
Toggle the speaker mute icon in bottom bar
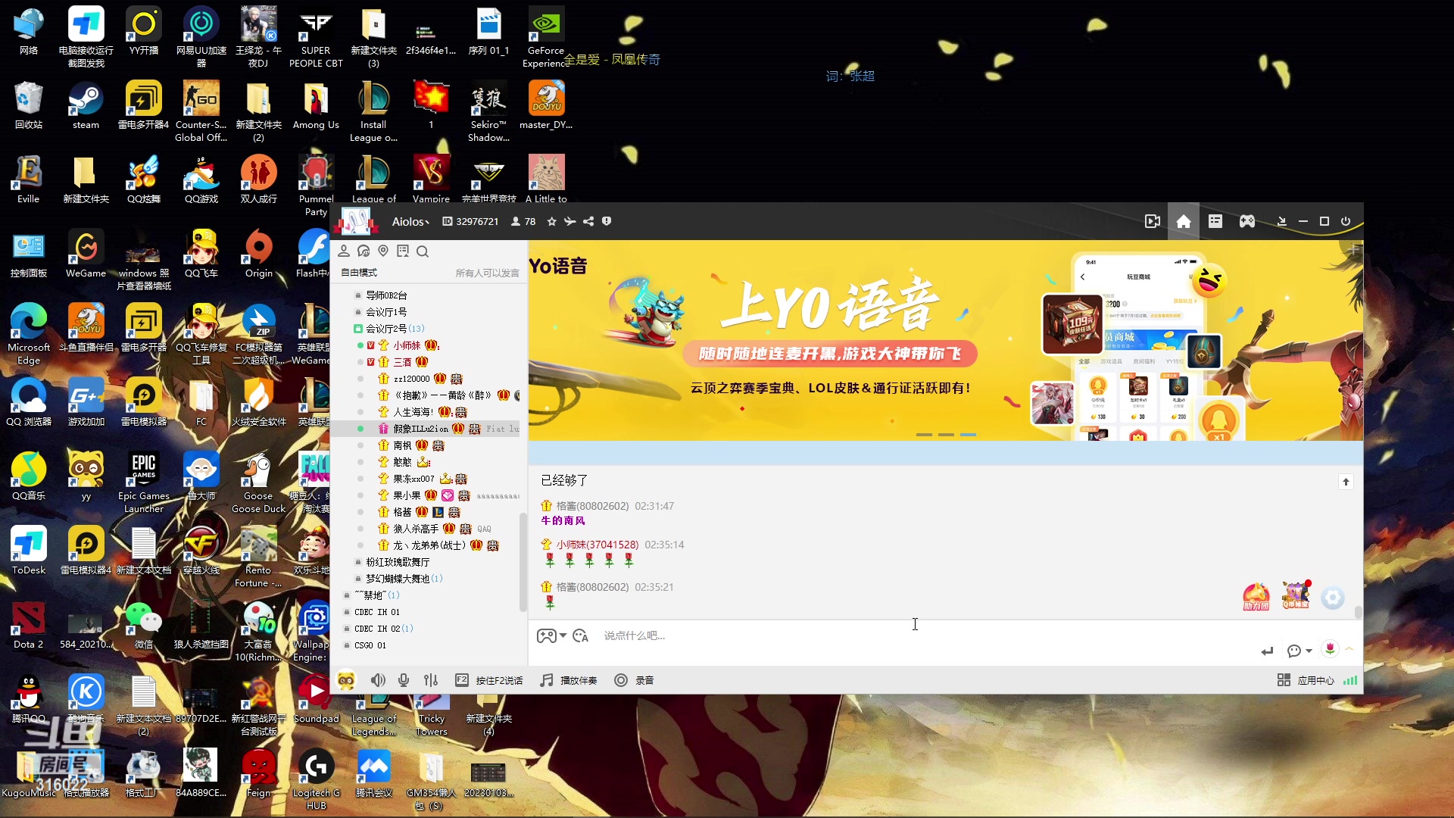tap(378, 680)
